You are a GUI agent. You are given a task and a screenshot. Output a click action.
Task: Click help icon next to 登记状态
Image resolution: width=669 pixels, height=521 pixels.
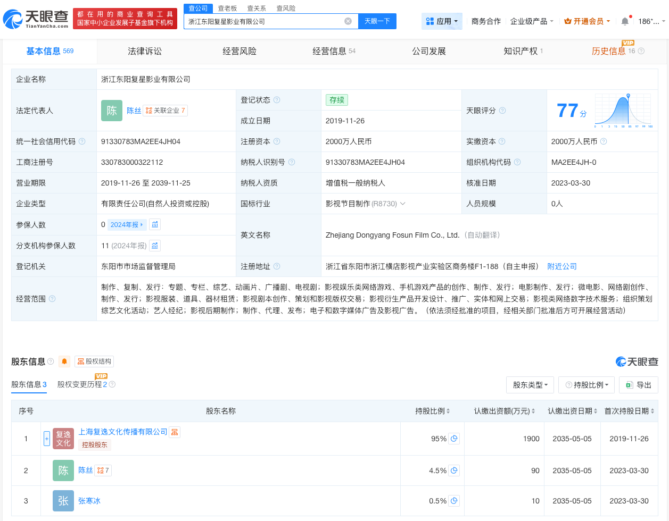click(x=277, y=100)
